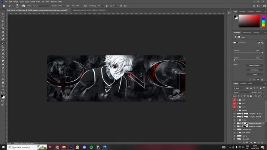
Task: Select the Rectangular Marquee tool
Action: pyautogui.click(x=3, y=17)
